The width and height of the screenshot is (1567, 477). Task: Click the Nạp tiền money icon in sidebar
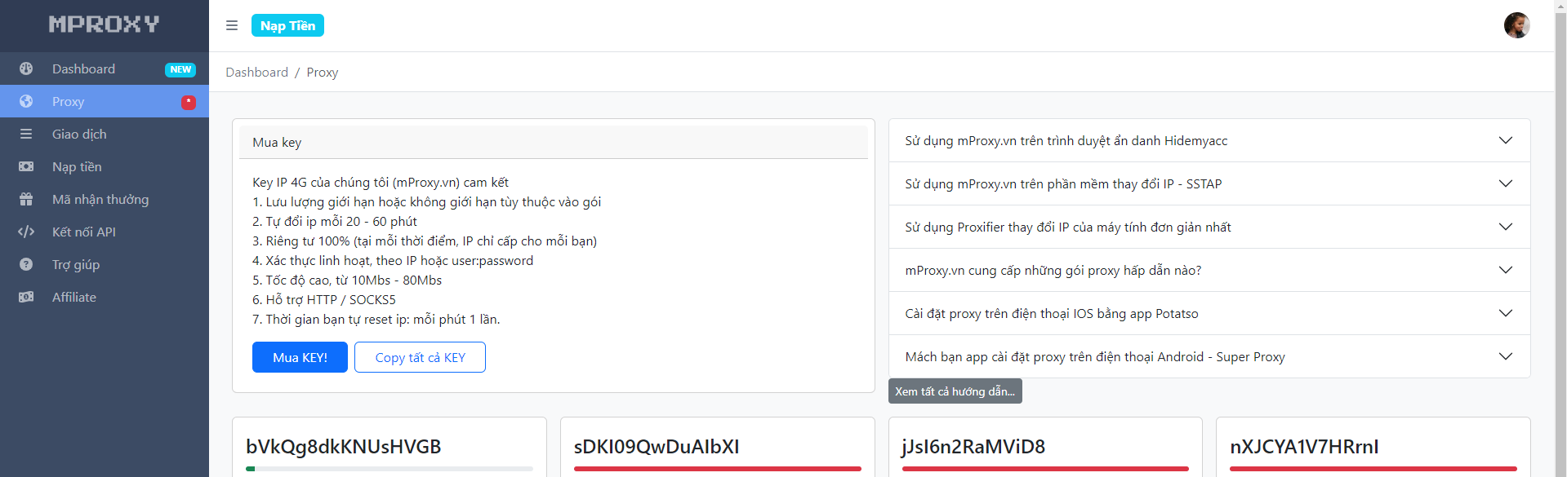26,167
